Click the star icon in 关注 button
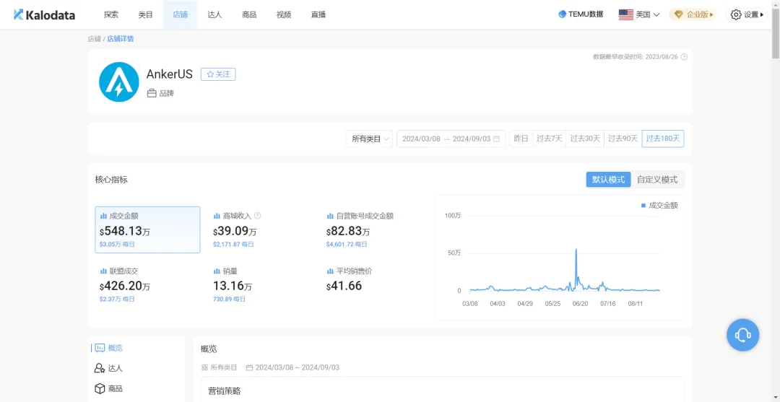This screenshot has height=402, width=780. (210, 74)
